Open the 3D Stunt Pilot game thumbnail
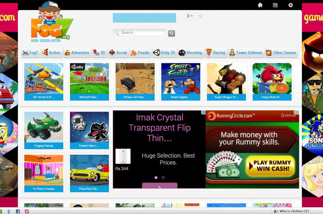This screenshot has height=214, width=323. point(44,81)
